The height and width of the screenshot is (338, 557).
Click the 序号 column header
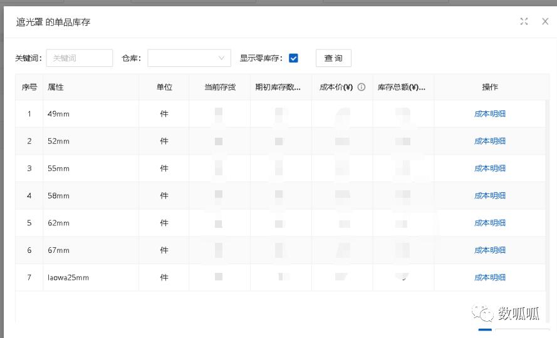pos(29,87)
